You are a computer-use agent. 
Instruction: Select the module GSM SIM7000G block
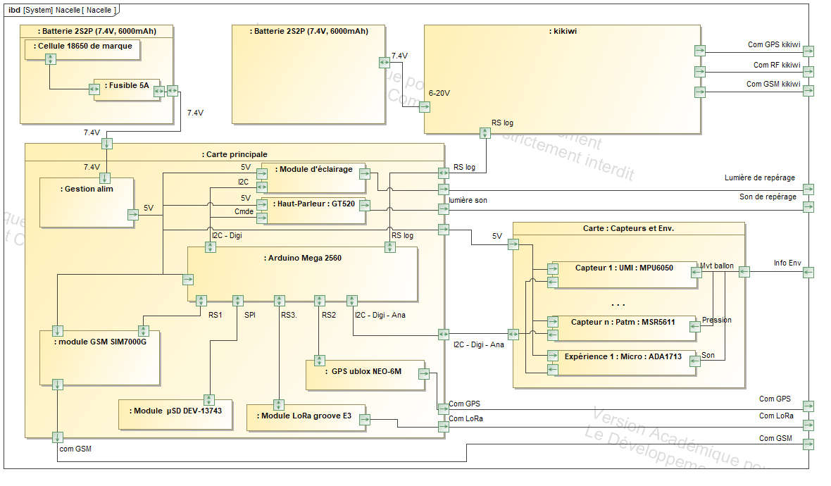(x=99, y=358)
